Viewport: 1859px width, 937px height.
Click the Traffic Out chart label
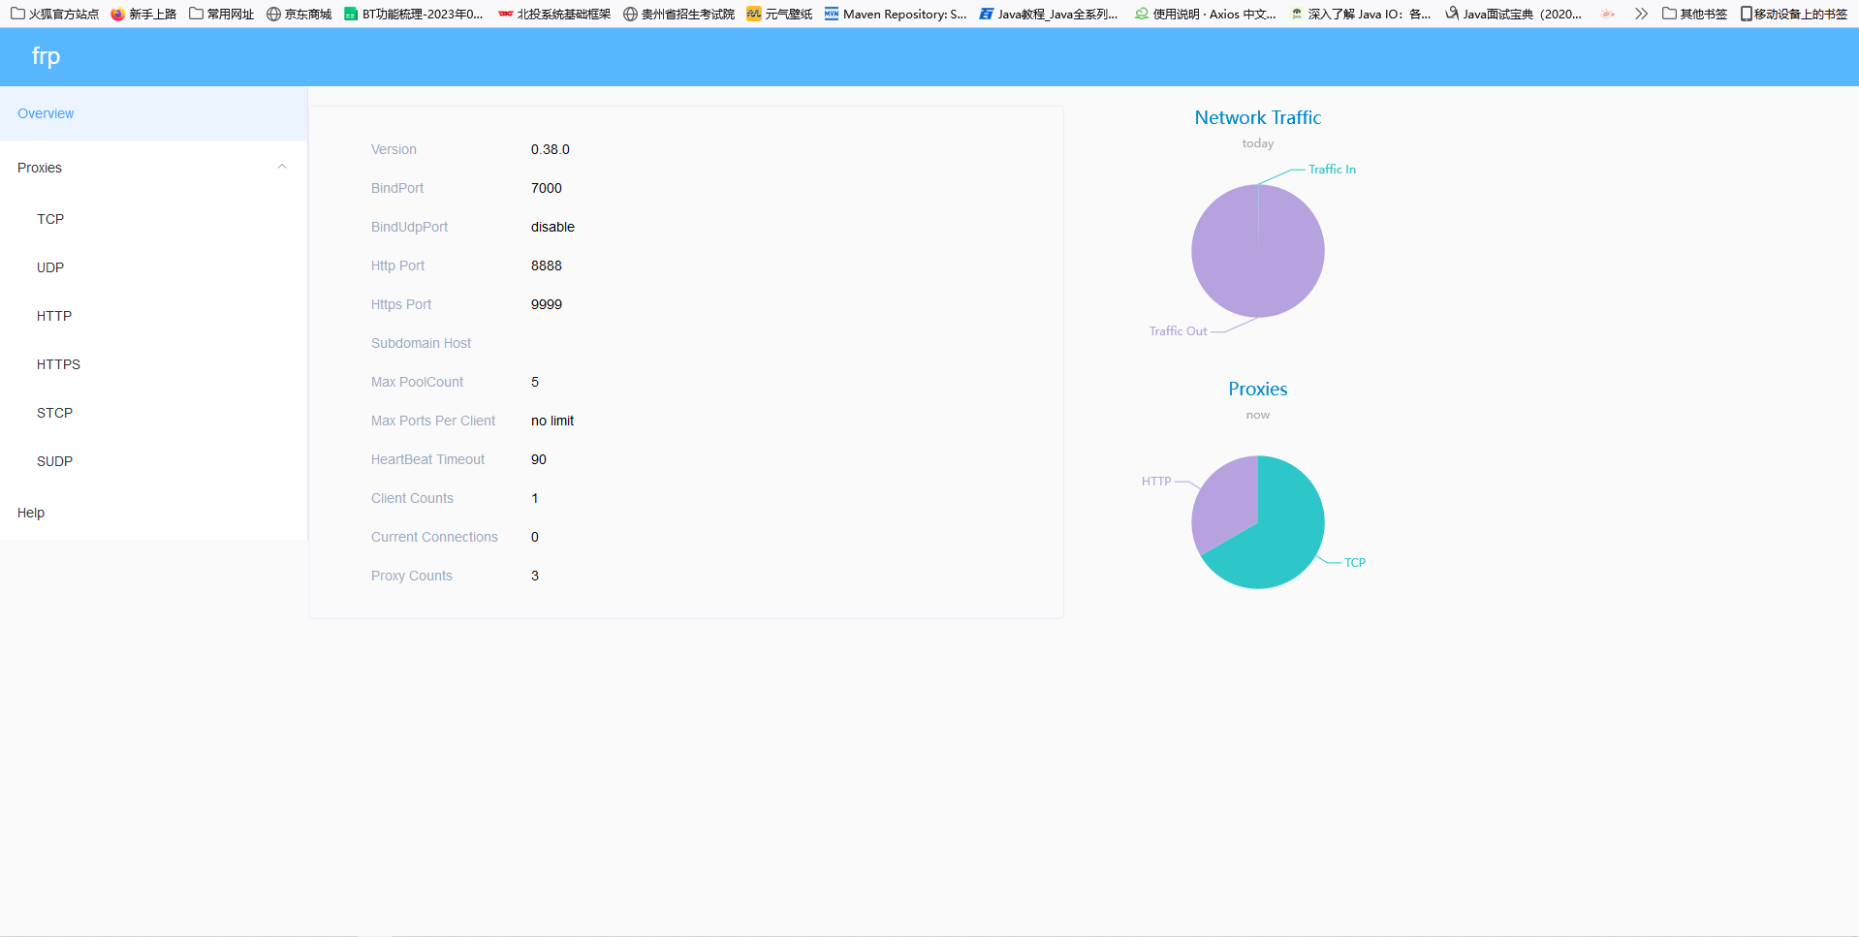click(1178, 331)
